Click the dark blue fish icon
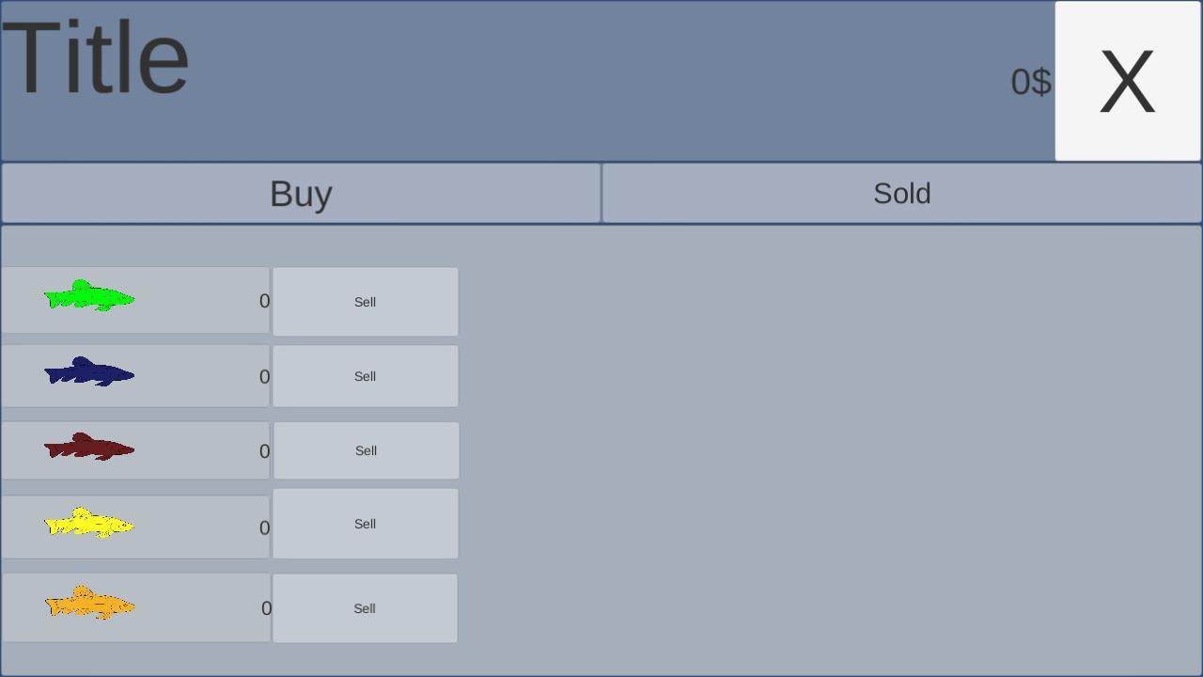 point(89,371)
